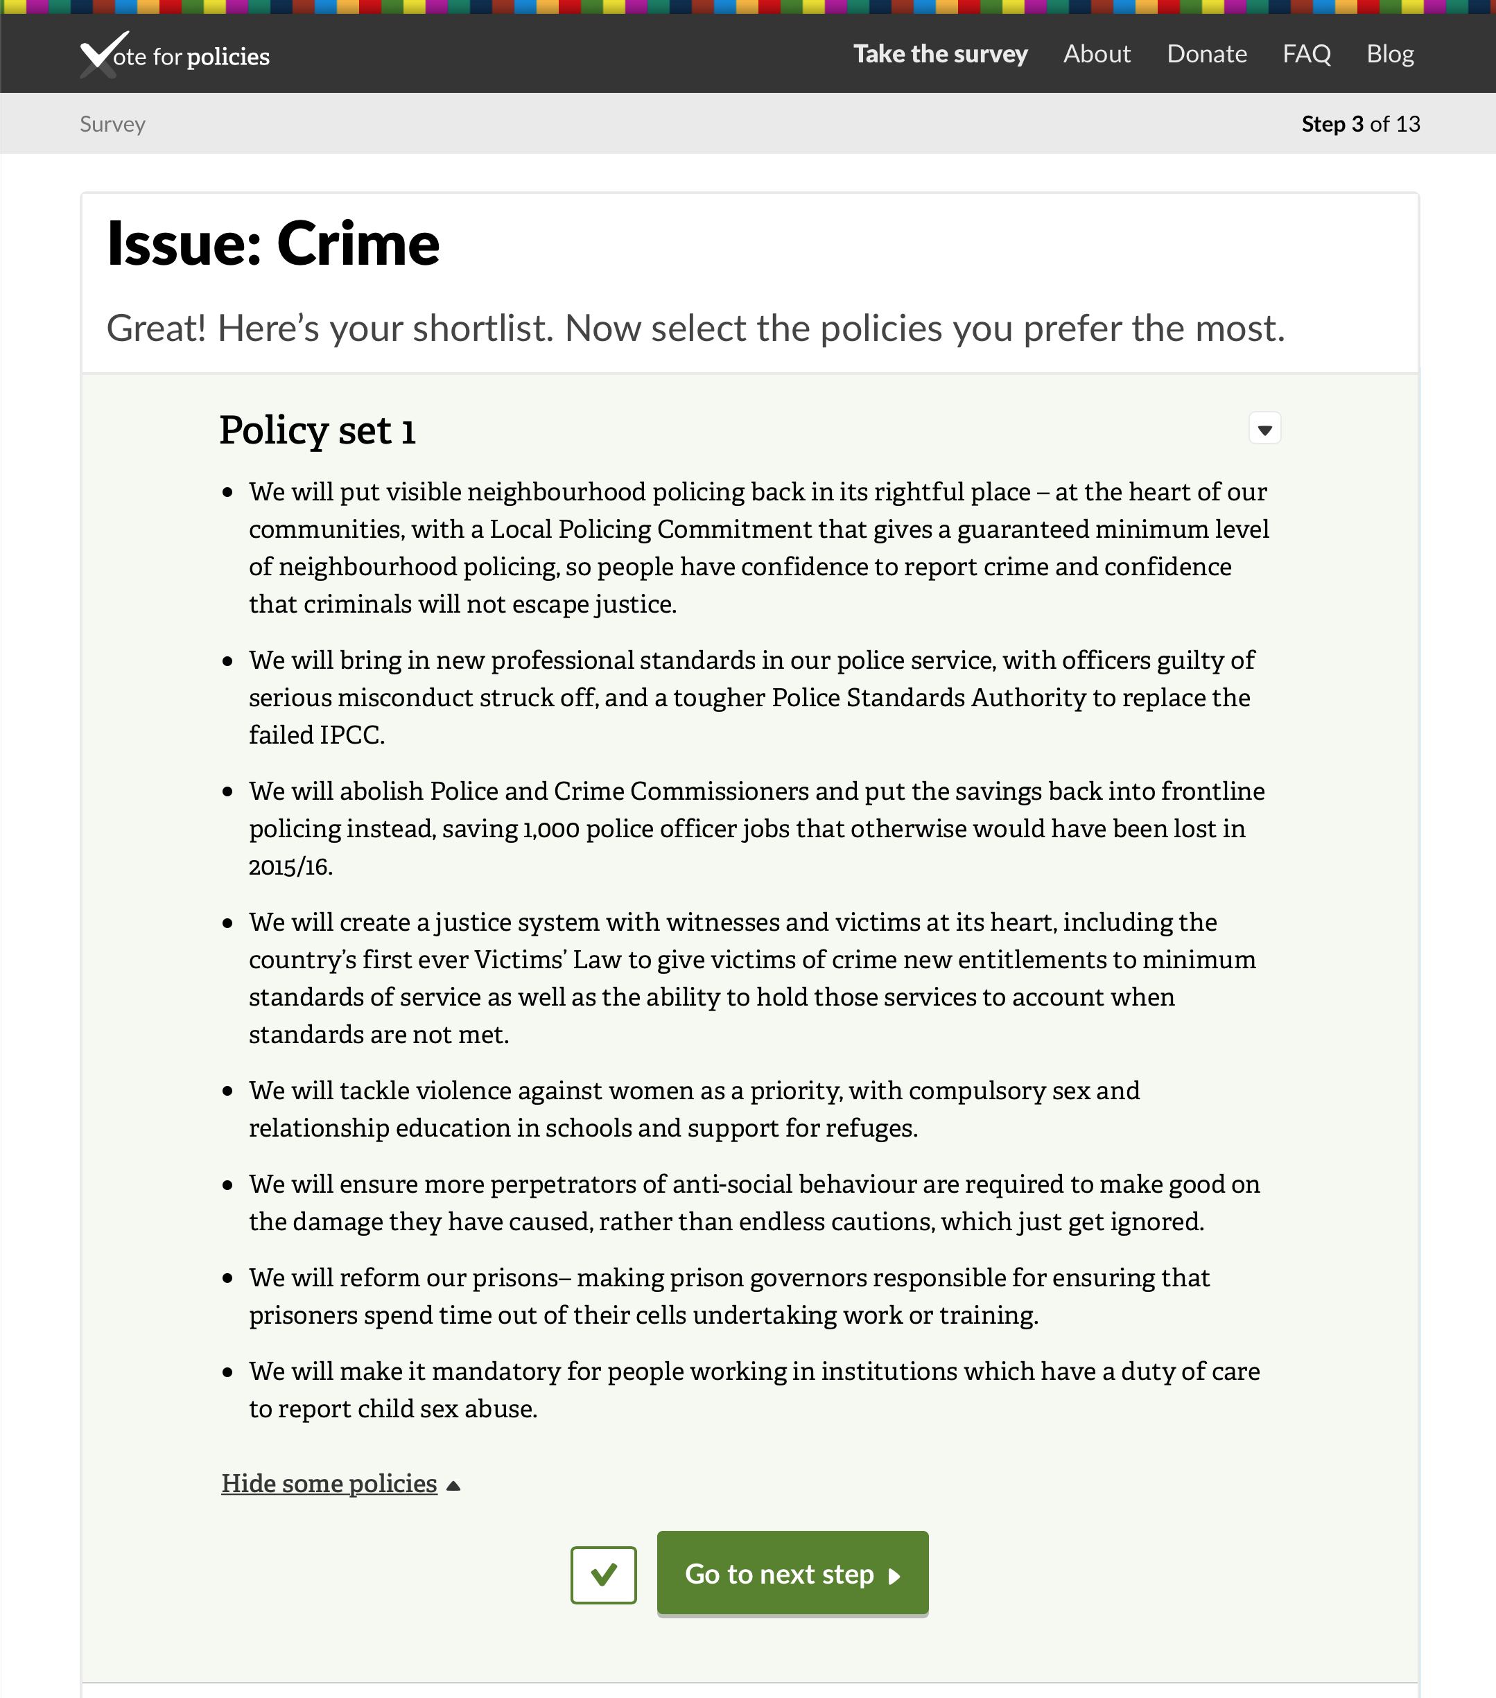Click the Issue: Crime title
1496x1698 pixels.
[273, 244]
